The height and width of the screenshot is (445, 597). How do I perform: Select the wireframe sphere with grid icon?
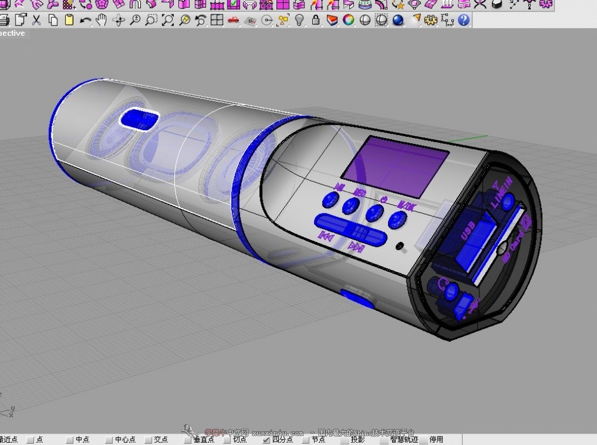point(381,20)
